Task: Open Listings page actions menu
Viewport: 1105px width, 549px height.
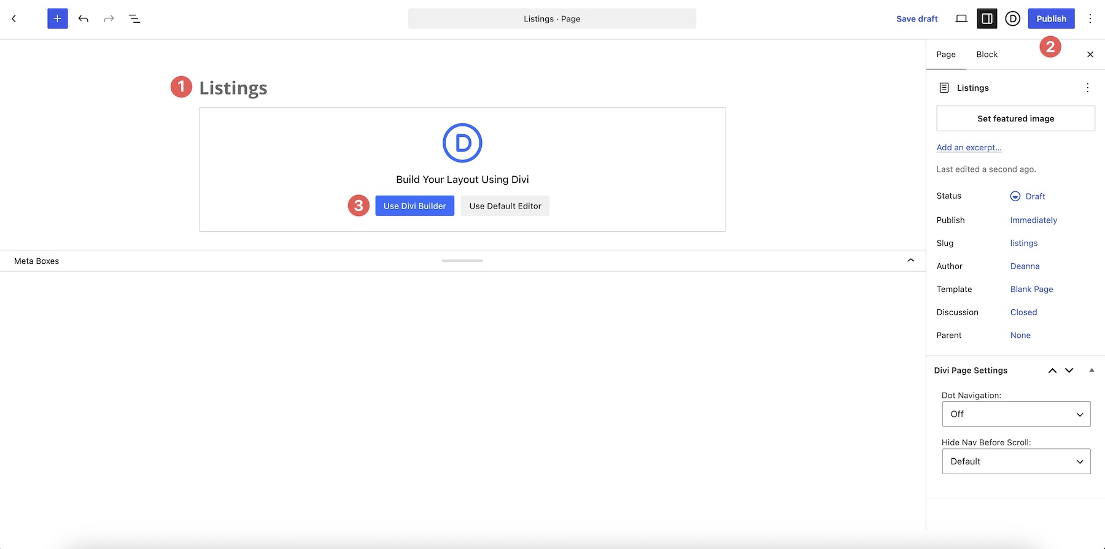Action: tap(1087, 88)
